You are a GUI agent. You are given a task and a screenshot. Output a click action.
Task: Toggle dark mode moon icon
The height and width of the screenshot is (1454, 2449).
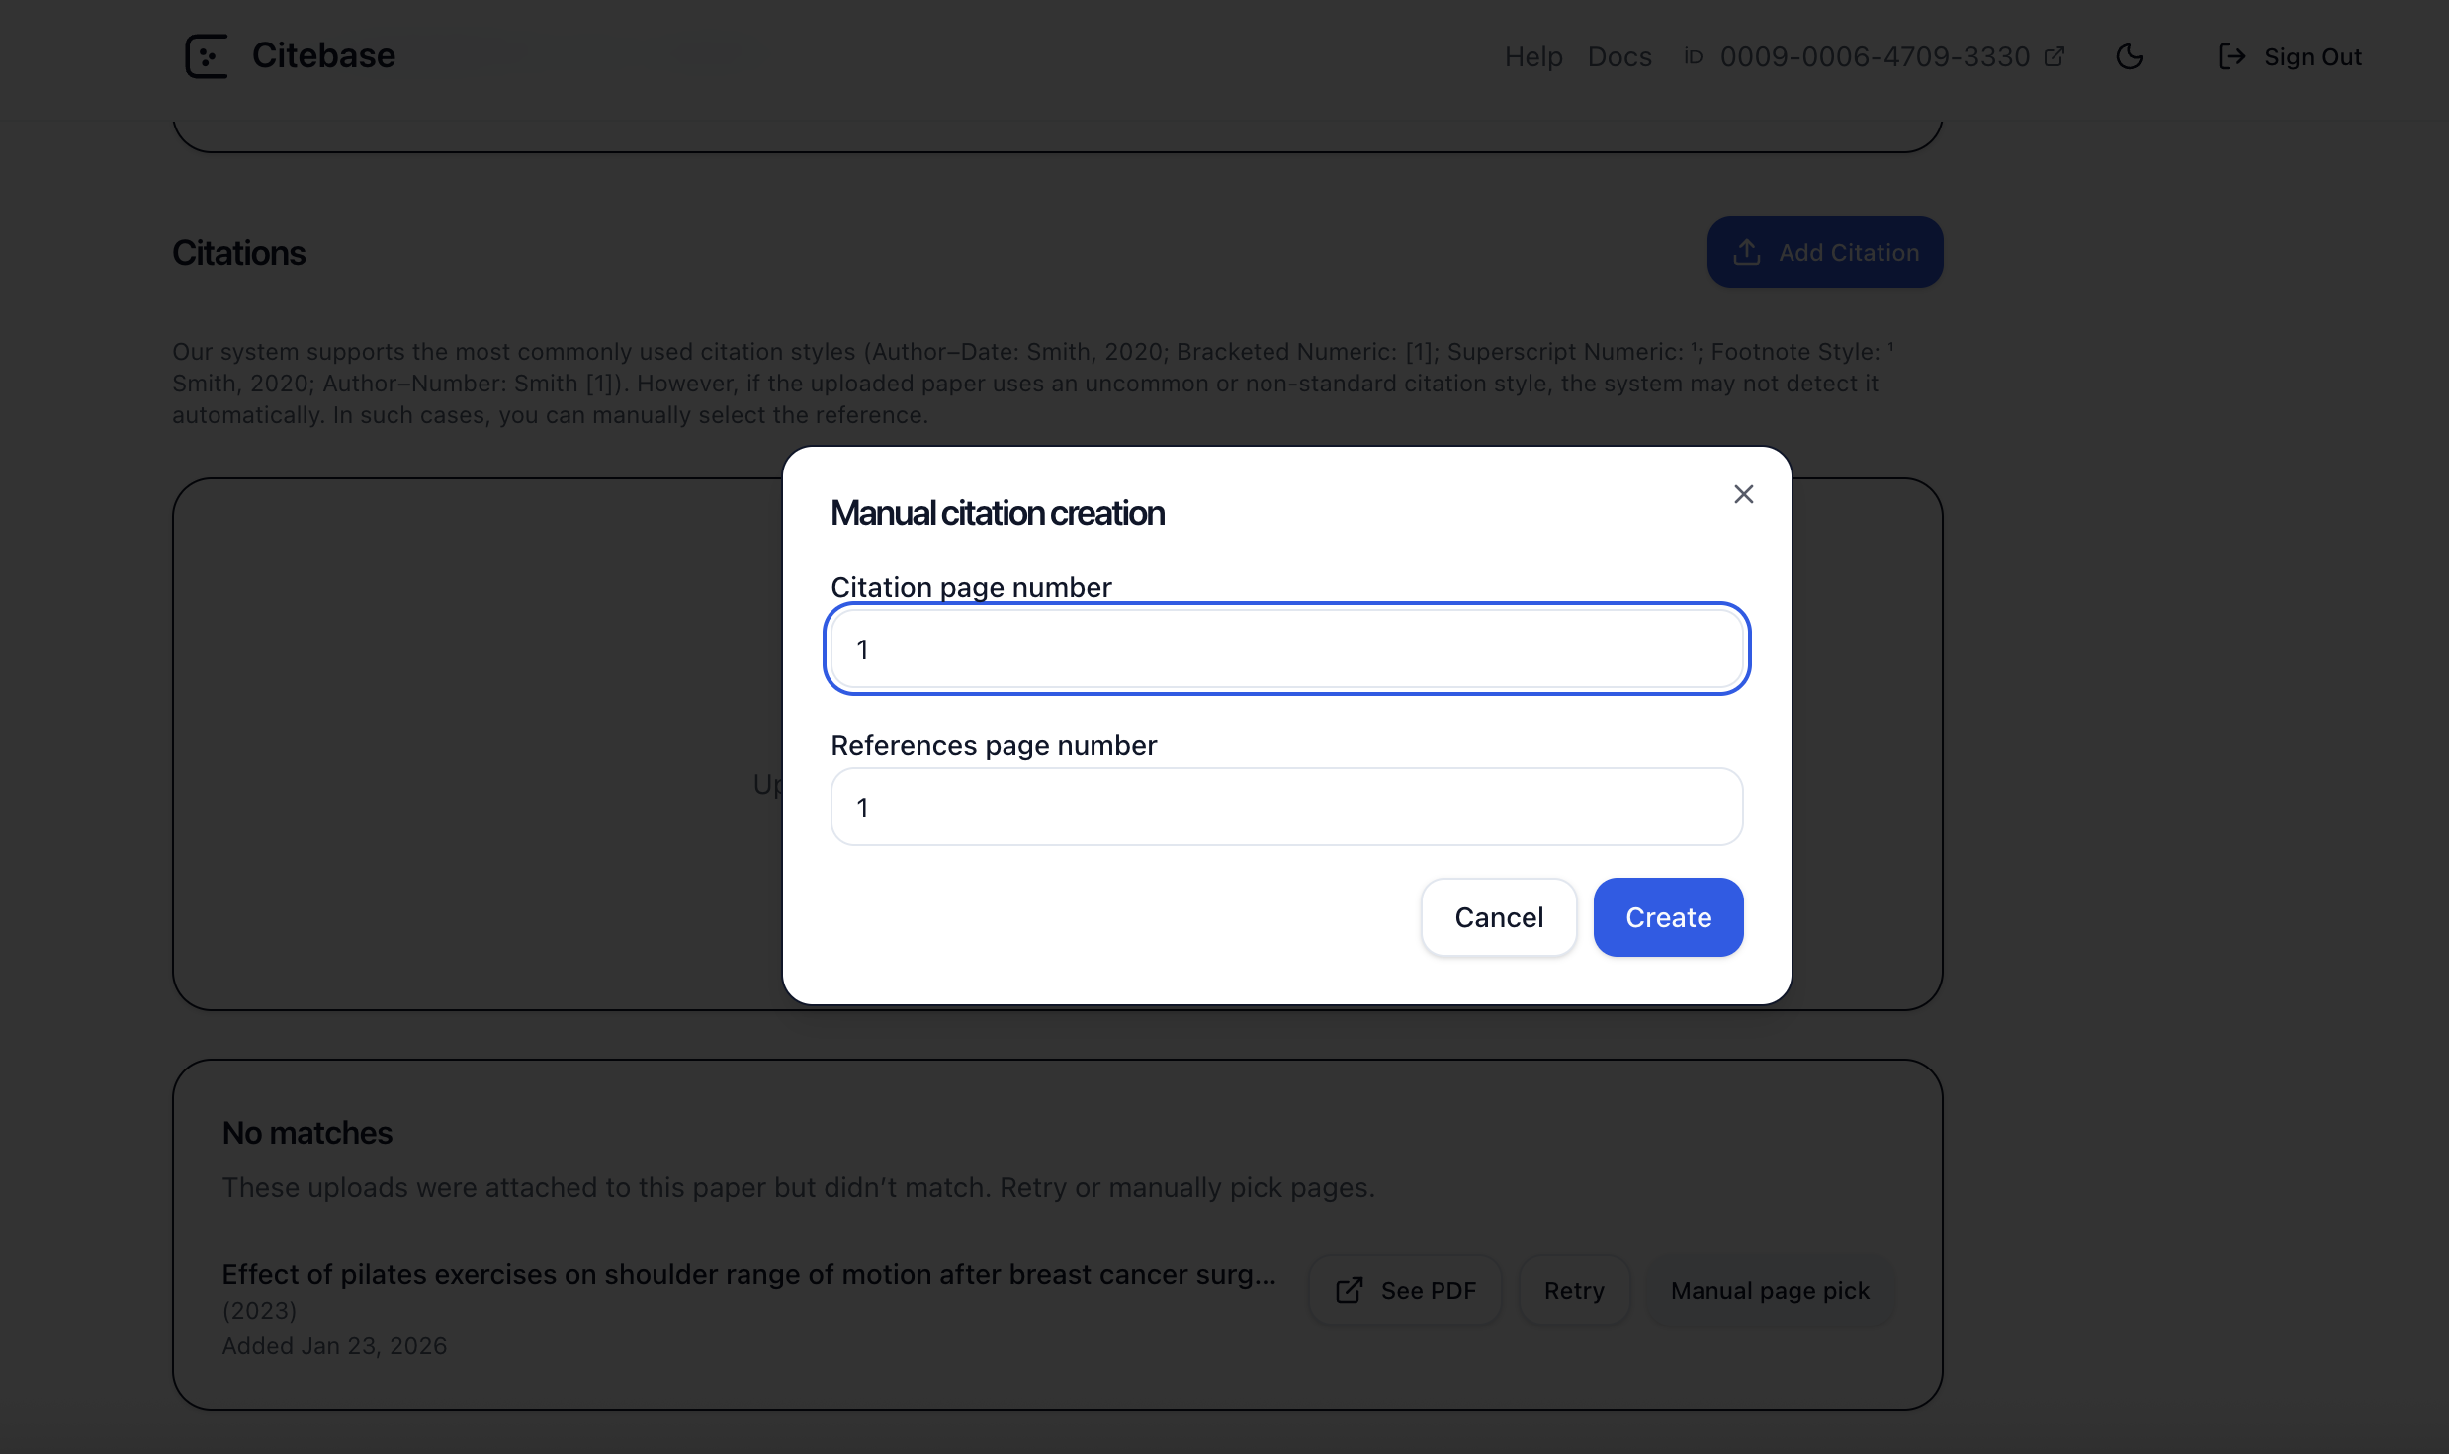point(2129,57)
